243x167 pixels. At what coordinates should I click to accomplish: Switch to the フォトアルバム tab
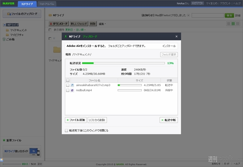(x=47, y=4)
